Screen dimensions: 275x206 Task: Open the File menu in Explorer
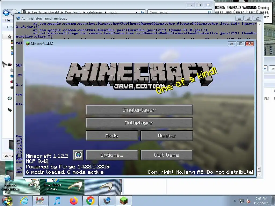[7, 20]
